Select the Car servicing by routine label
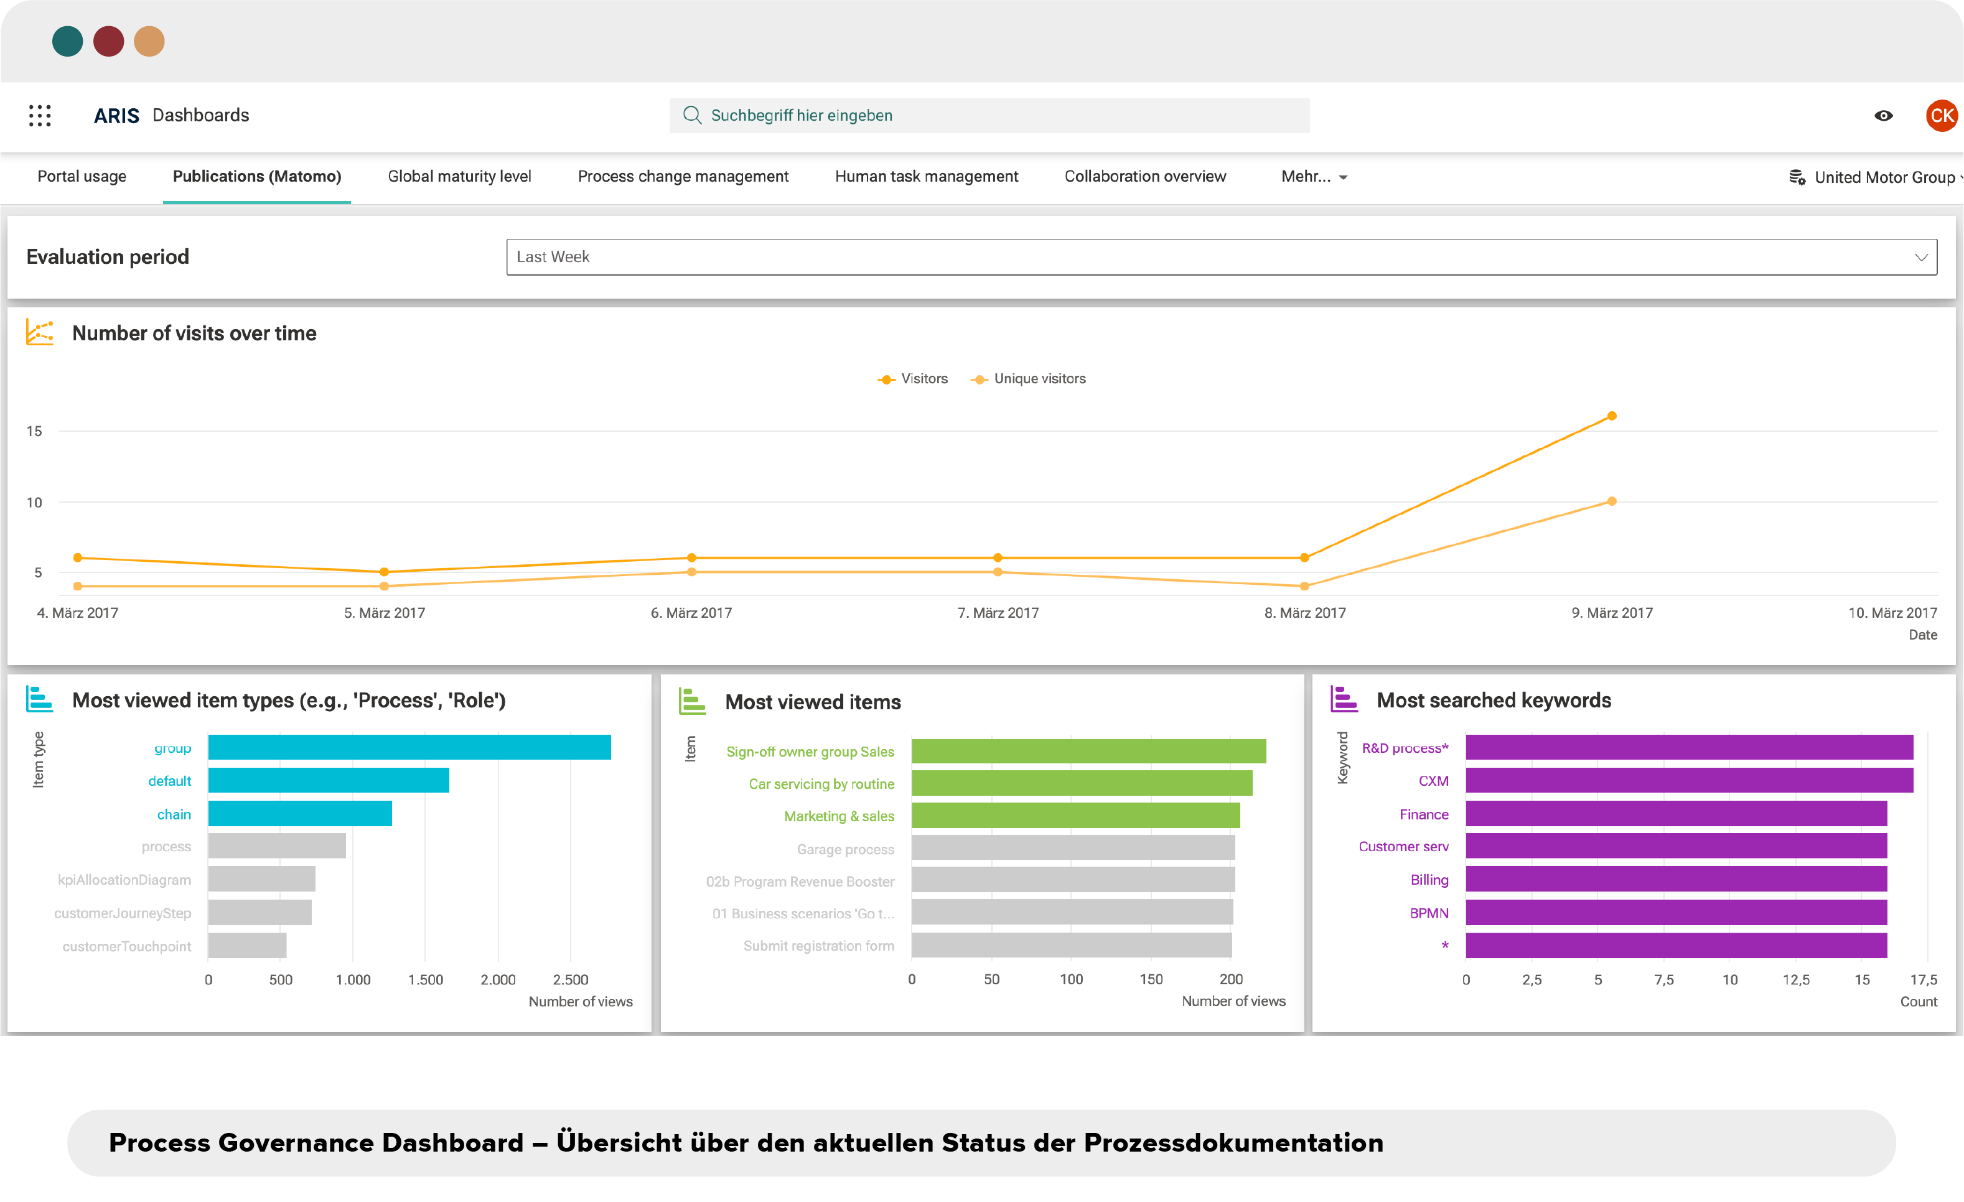Viewport: 1964px width, 1202px height. click(x=822, y=783)
